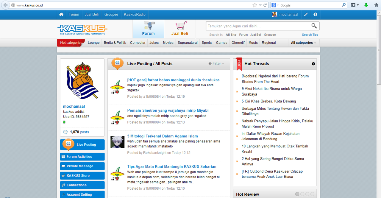Click green download arrow in browser toolbar
Screen dimensions: 381x198
(x=366, y=5)
